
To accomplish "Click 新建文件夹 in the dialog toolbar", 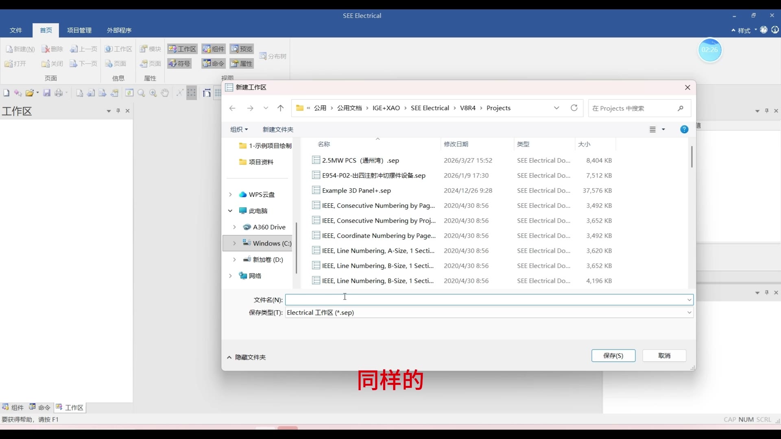I will pyautogui.click(x=278, y=129).
